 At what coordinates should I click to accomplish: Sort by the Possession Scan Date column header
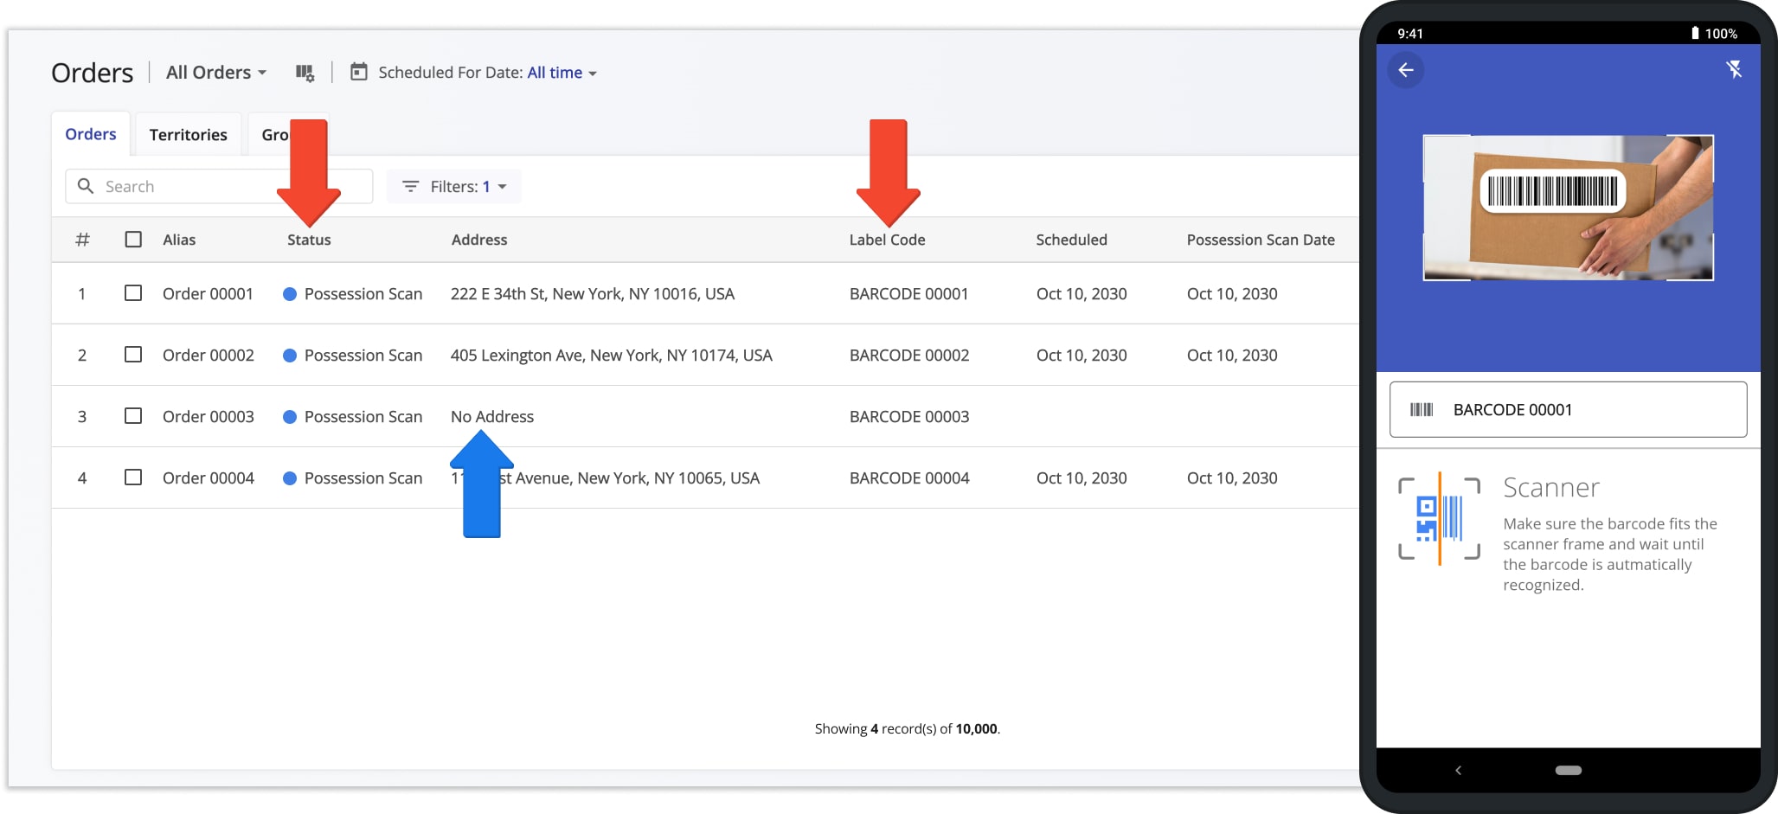point(1261,240)
